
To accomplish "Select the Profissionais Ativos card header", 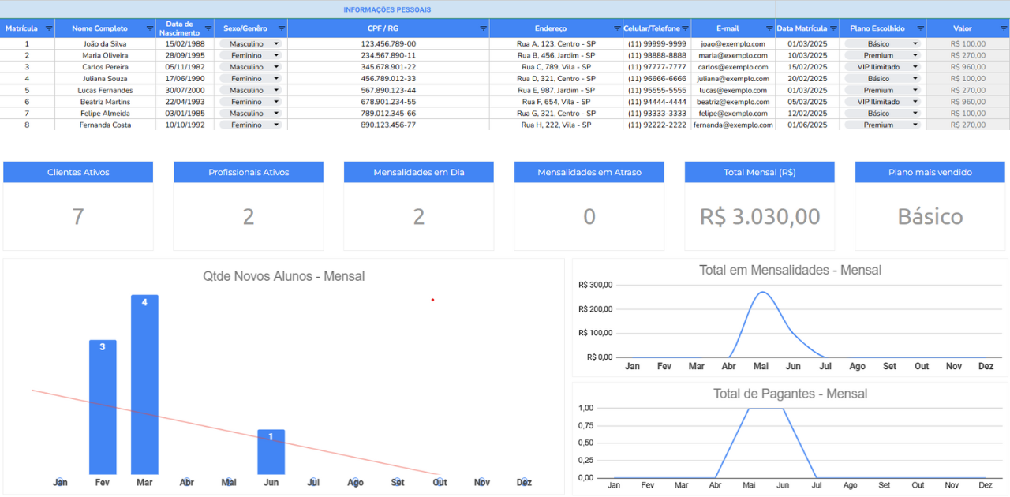I will click(x=249, y=172).
